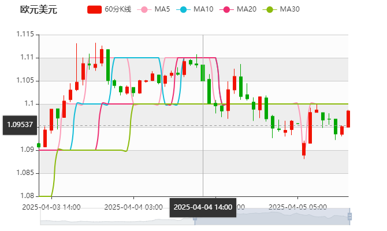Click the 2025-04-05 05:00 x-axis label
Image resolution: width=387 pixels, height=231 pixels.
pos(298,206)
